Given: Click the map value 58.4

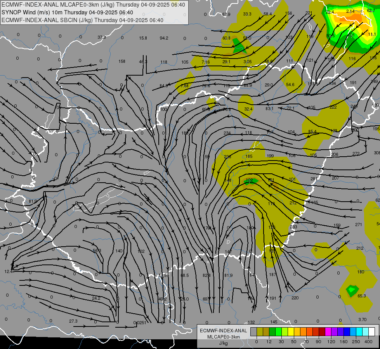Looking at the screenshot, I should click(268, 14).
